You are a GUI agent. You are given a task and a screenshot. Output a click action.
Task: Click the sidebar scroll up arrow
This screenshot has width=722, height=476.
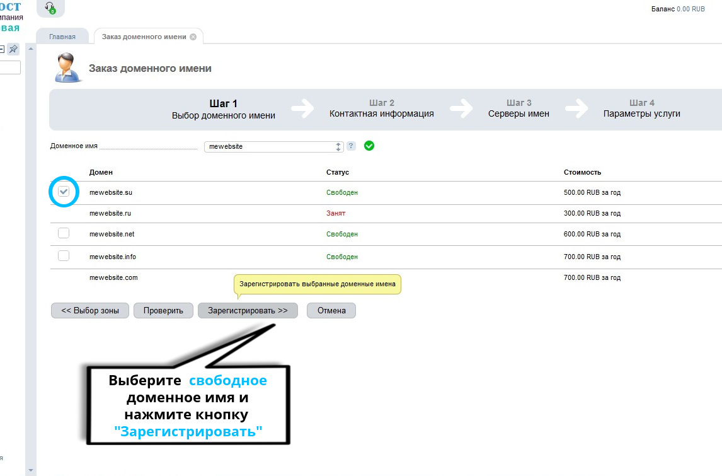(31, 49)
